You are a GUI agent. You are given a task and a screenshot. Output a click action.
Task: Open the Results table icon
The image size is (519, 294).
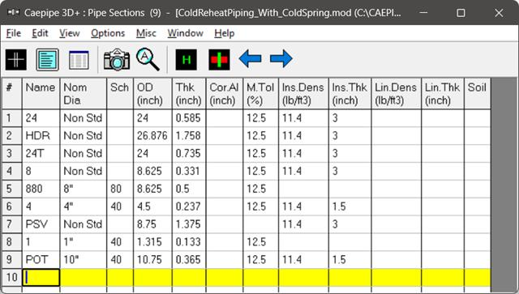79,60
